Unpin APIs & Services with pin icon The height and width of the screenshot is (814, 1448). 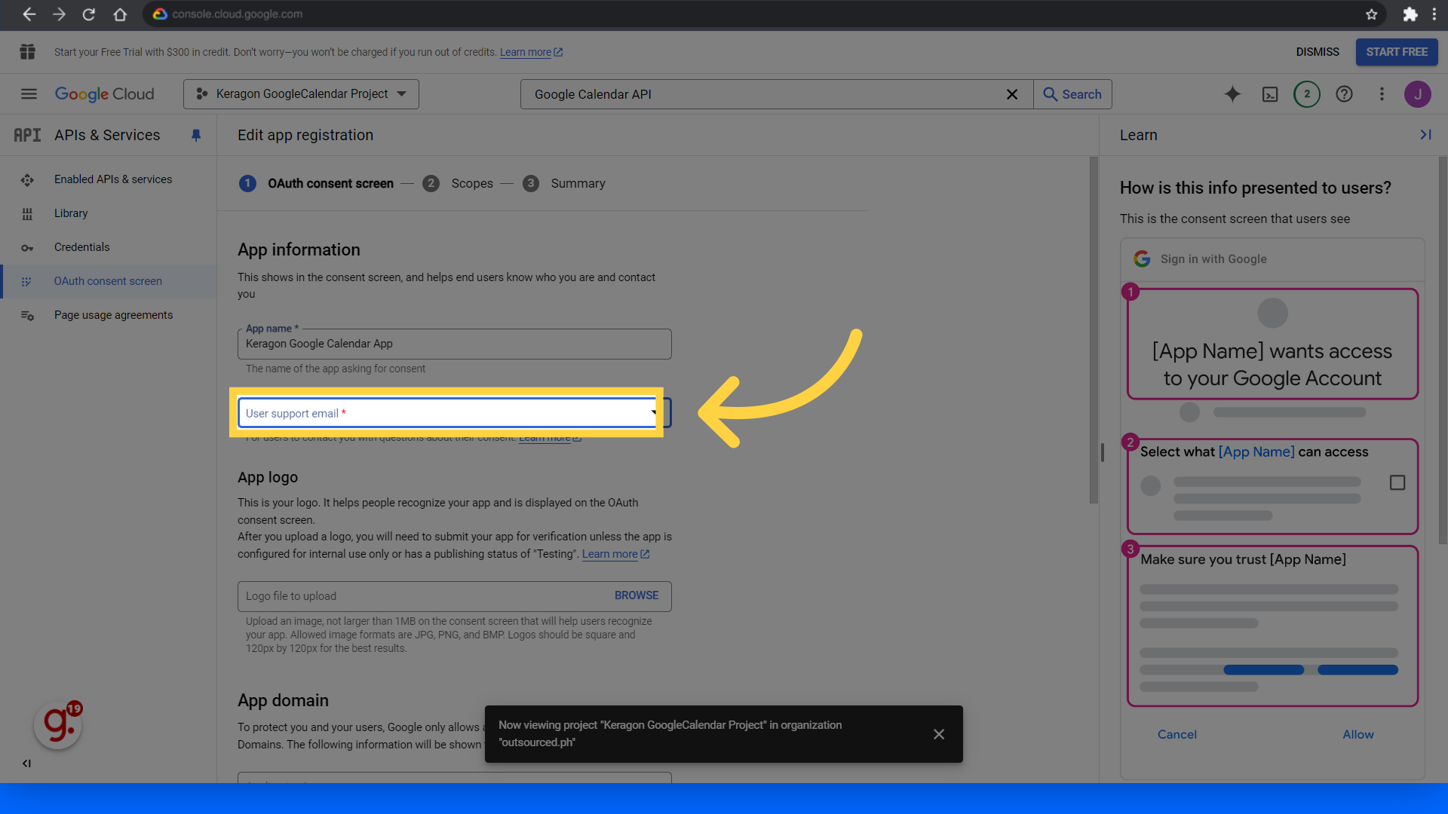click(196, 136)
